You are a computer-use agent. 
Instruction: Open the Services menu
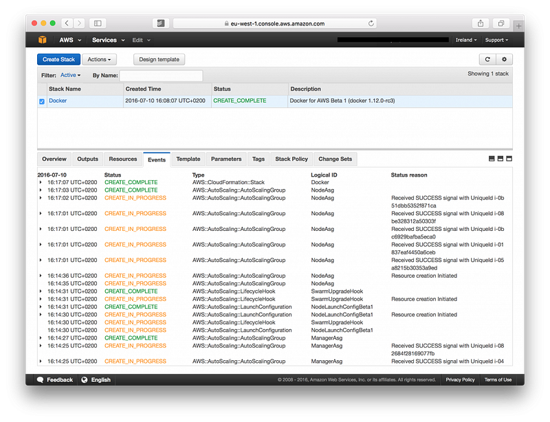pyautogui.click(x=109, y=40)
